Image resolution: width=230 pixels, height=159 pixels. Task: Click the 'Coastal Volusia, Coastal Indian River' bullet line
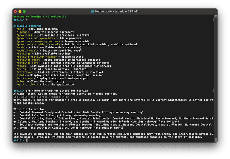tap(113, 120)
